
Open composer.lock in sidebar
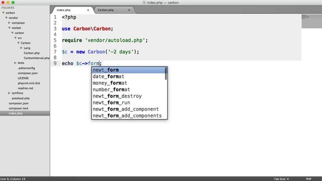(19, 109)
